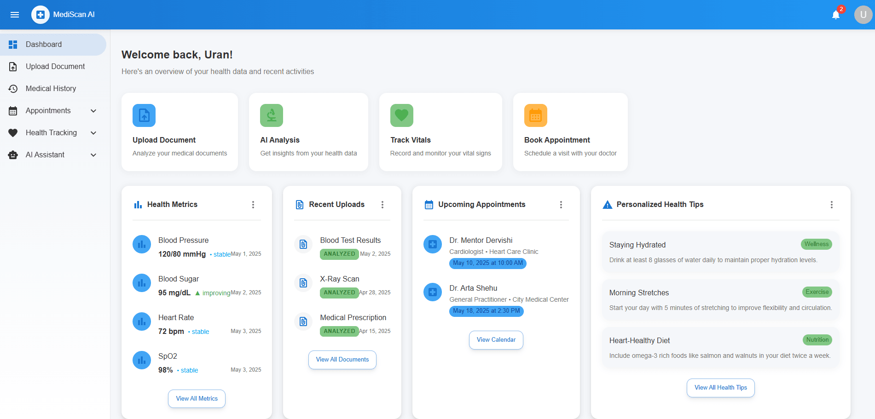Click the Upload Document card icon
875x419 pixels.
pos(144,115)
